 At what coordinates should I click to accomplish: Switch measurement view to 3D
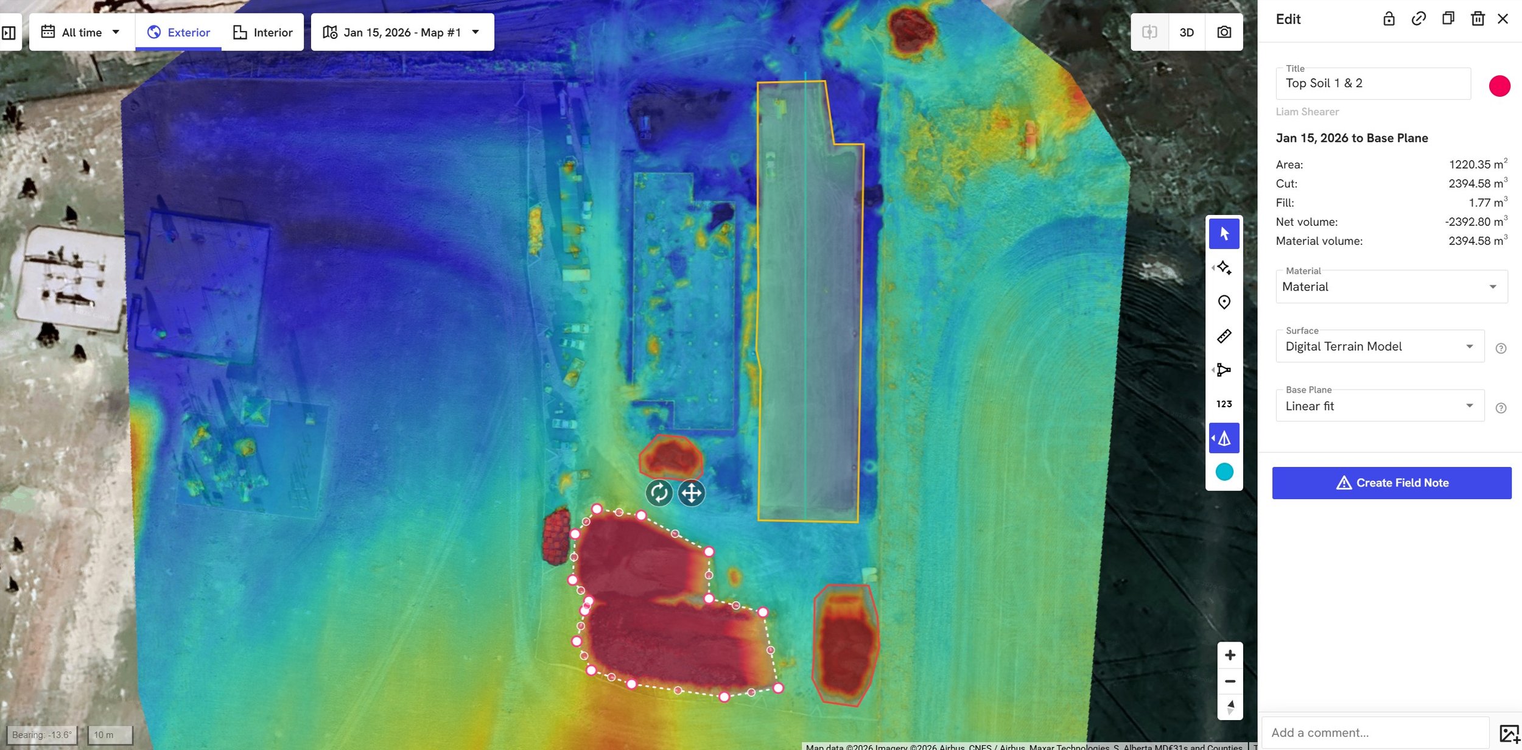[1186, 32]
